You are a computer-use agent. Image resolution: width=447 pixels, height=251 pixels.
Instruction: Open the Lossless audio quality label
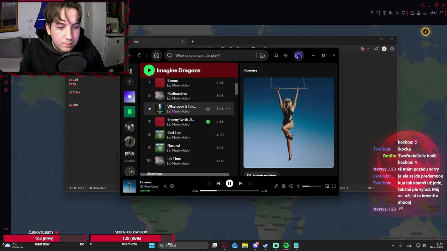145,191
